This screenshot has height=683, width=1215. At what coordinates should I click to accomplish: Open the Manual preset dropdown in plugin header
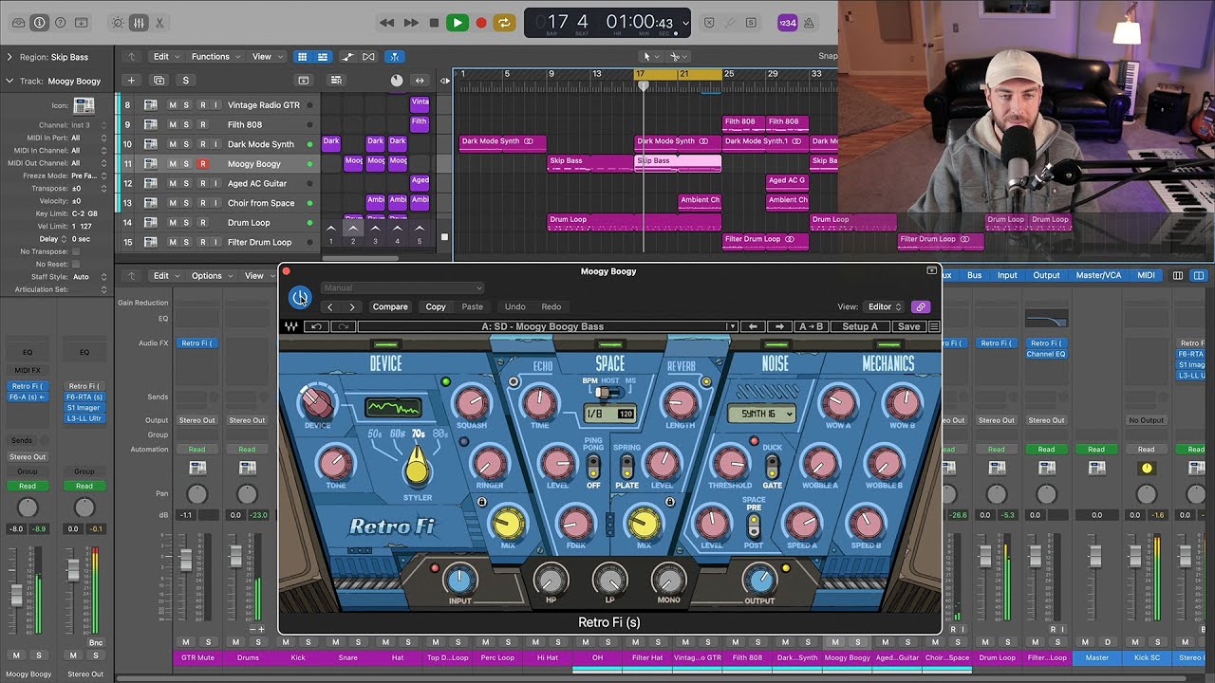pyautogui.click(x=402, y=287)
